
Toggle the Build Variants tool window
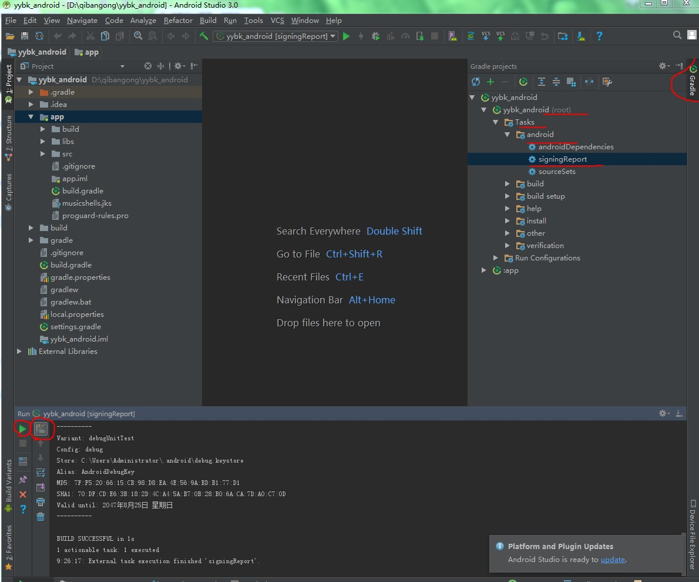[x=8, y=485]
